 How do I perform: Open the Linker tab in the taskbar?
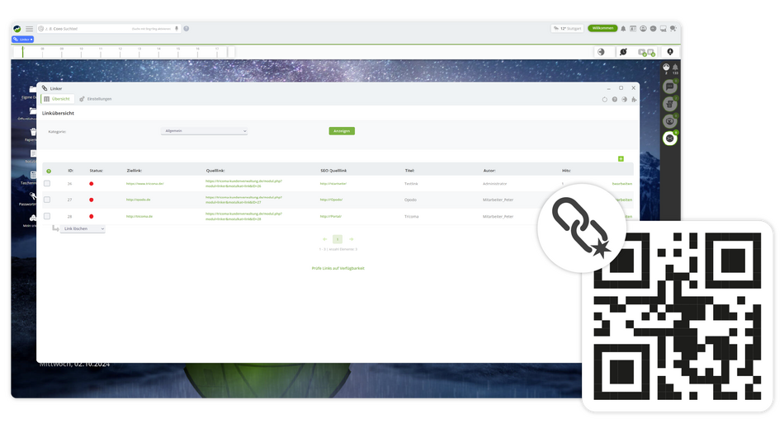tap(22, 39)
